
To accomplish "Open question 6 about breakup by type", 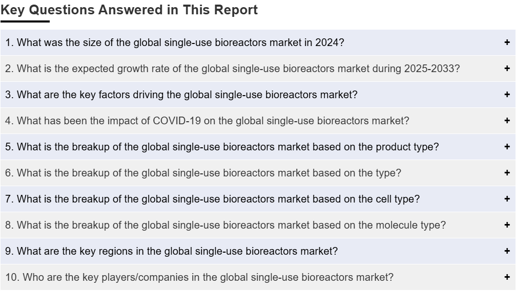I will click(x=258, y=173).
